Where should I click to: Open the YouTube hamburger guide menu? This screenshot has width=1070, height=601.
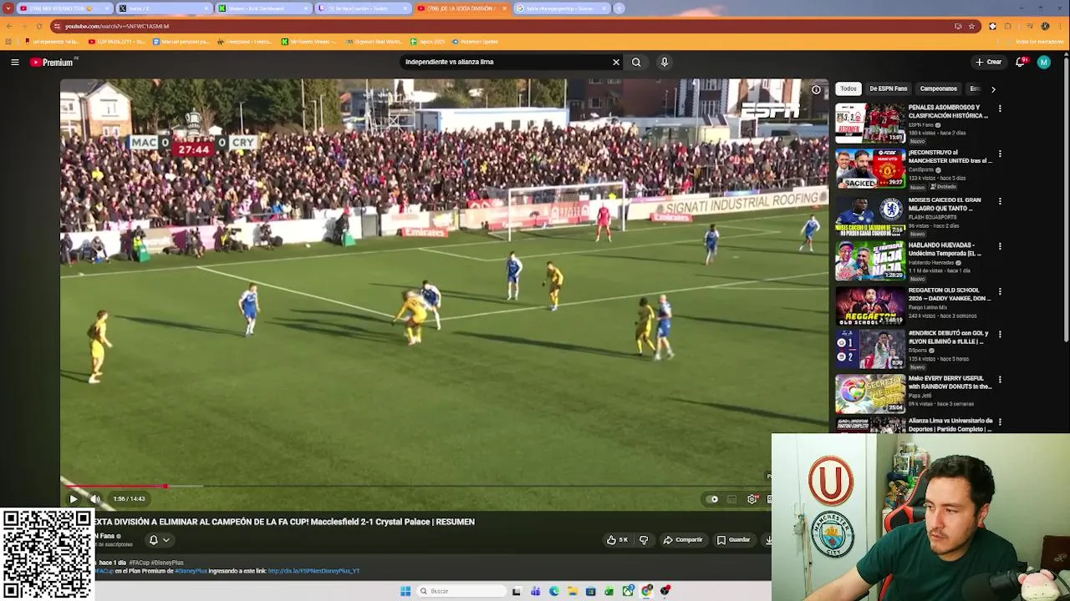[x=14, y=62]
